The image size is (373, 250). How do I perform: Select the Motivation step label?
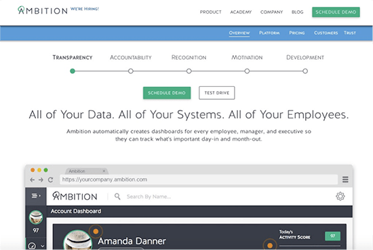pyautogui.click(x=247, y=58)
